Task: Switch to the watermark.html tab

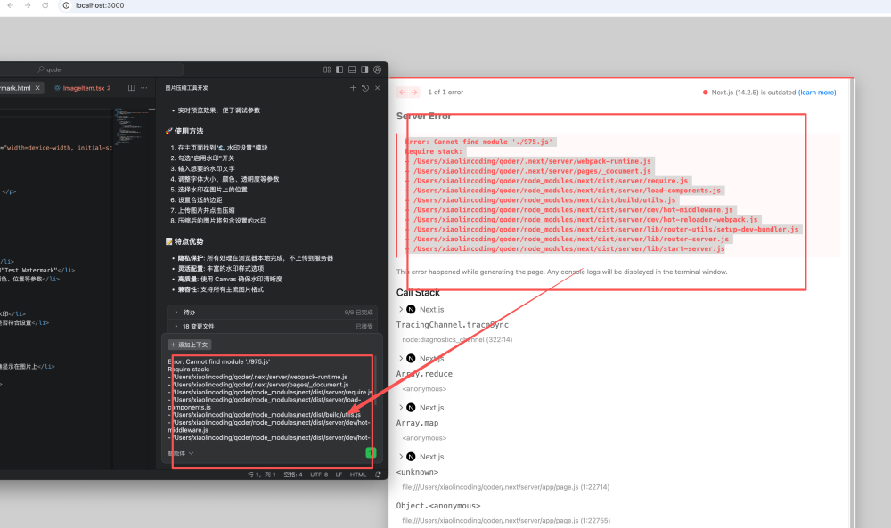Action: coord(15,88)
